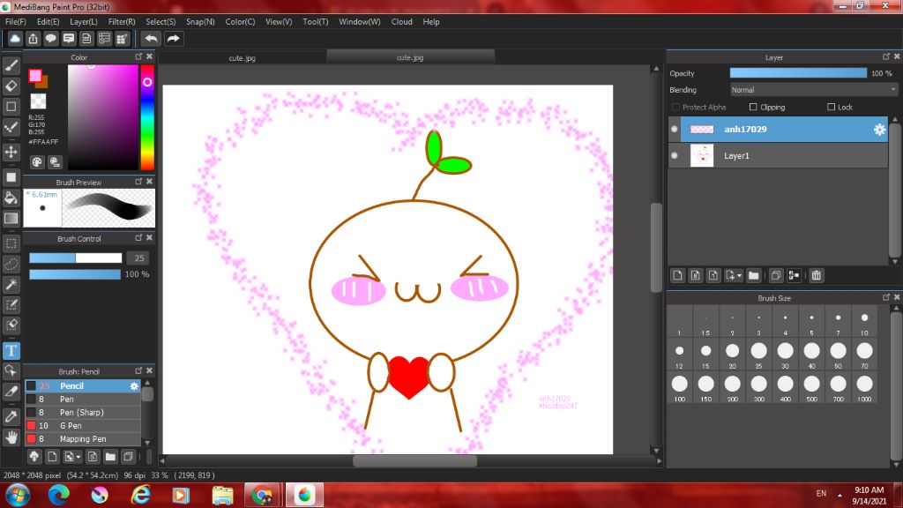Screen dimensions: 903x508
Task: Select the Magic Wand tool
Action: coord(11,284)
